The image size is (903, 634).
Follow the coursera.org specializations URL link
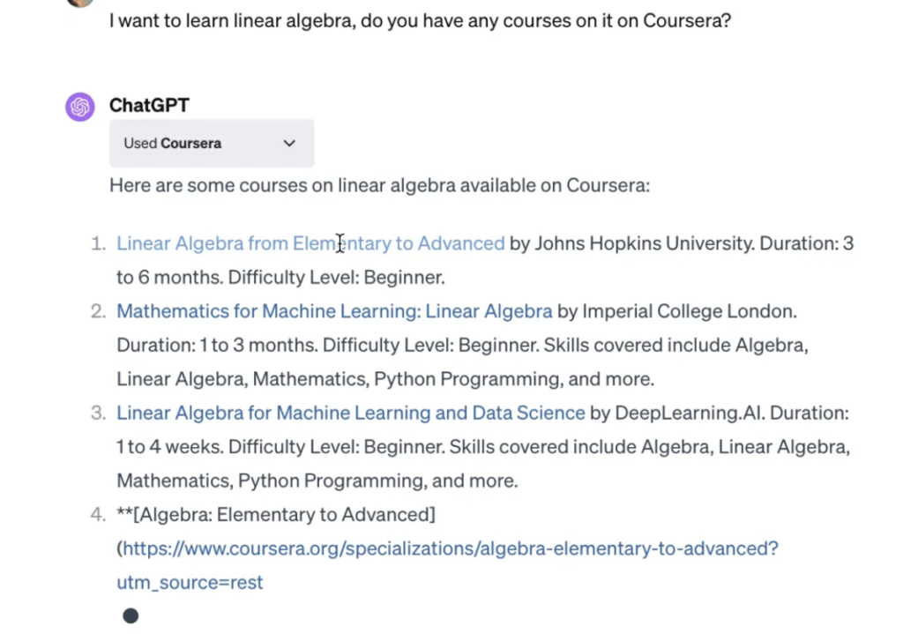pyautogui.click(x=447, y=565)
